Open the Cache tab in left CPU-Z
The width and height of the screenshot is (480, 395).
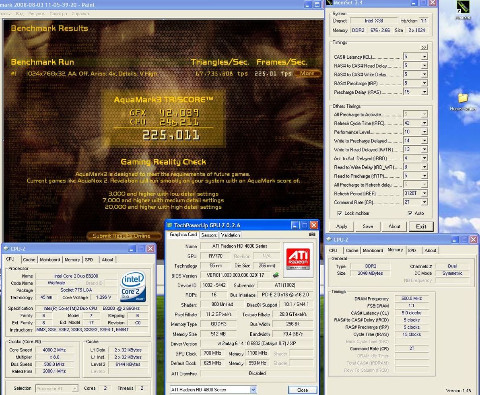(29, 260)
